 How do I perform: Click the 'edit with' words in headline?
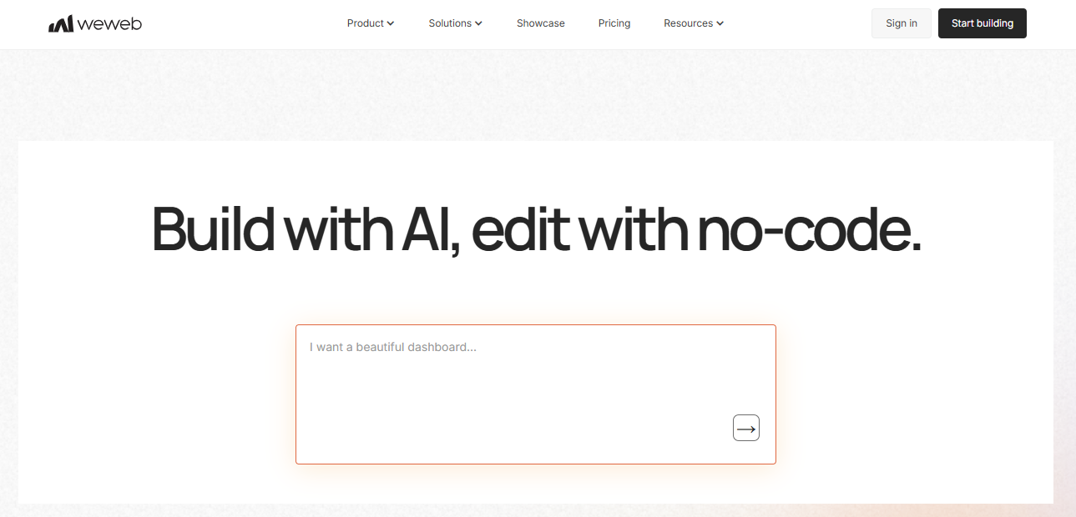(x=578, y=229)
